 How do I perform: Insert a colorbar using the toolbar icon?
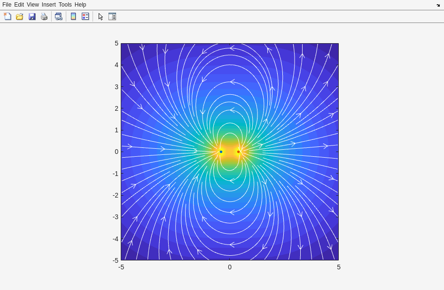(73, 16)
